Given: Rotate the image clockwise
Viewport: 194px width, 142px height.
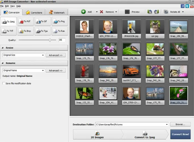Looking at the screenshot, I should 157,12.
